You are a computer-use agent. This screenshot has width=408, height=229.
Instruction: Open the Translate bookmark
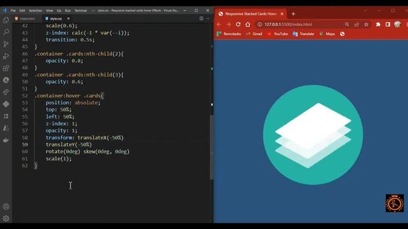[303, 34]
